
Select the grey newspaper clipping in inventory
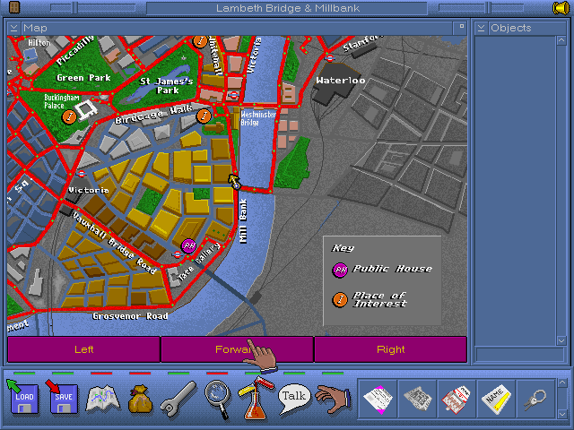click(x=417, y=399)
